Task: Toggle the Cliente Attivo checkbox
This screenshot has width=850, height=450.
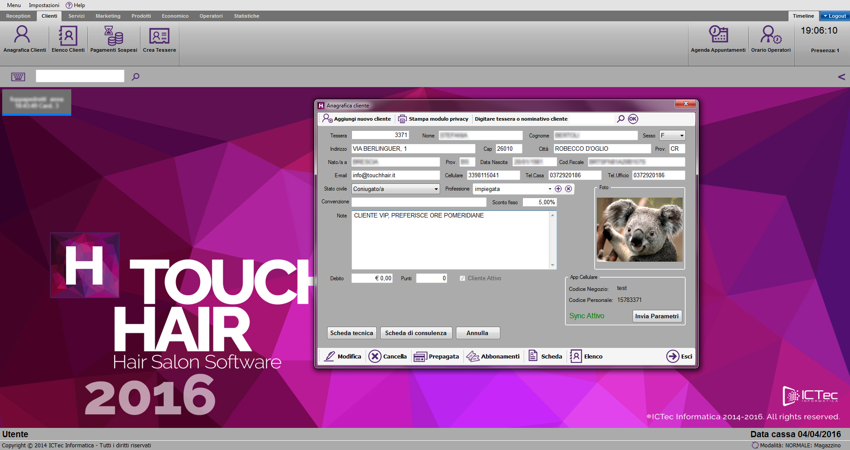Action: pyautogui.click(x=462, y=278)
